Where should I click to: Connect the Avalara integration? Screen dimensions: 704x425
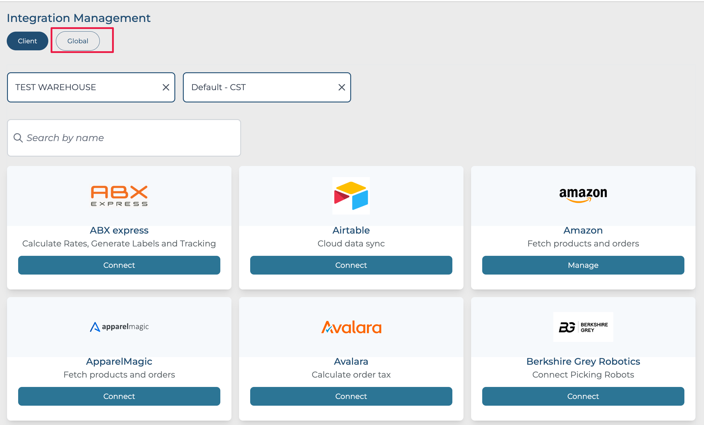(x=351, y=396)
